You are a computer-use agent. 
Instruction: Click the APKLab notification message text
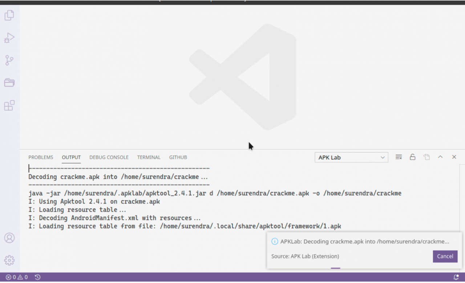pos(365,242)
